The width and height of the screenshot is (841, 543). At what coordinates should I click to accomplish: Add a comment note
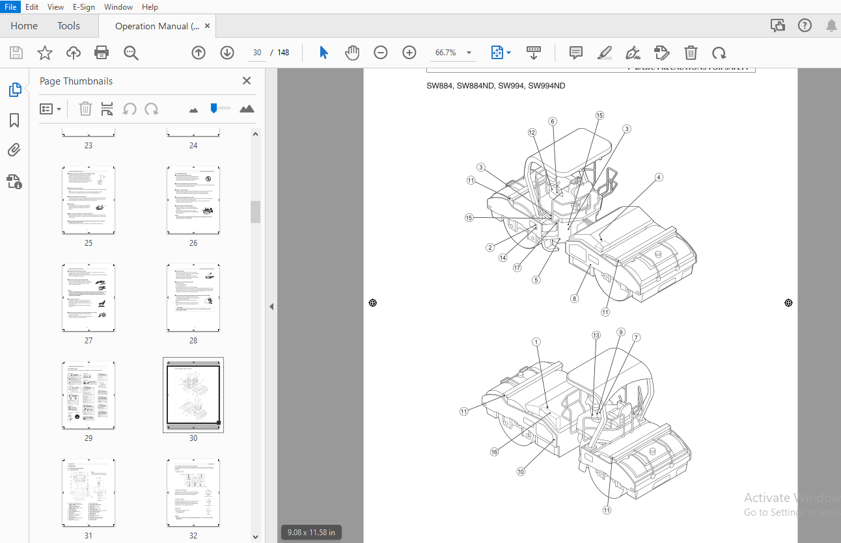[x=576, y=53]
